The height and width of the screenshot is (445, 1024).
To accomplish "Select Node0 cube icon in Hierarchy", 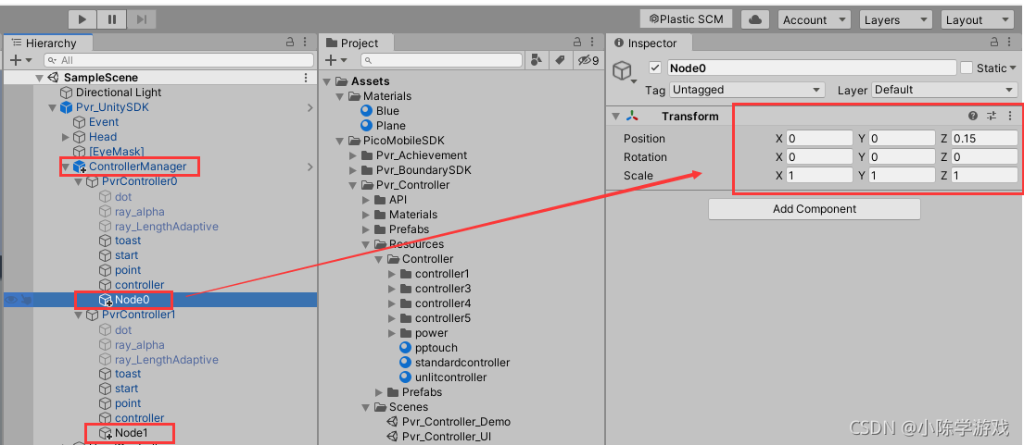I will coord(106,300).
